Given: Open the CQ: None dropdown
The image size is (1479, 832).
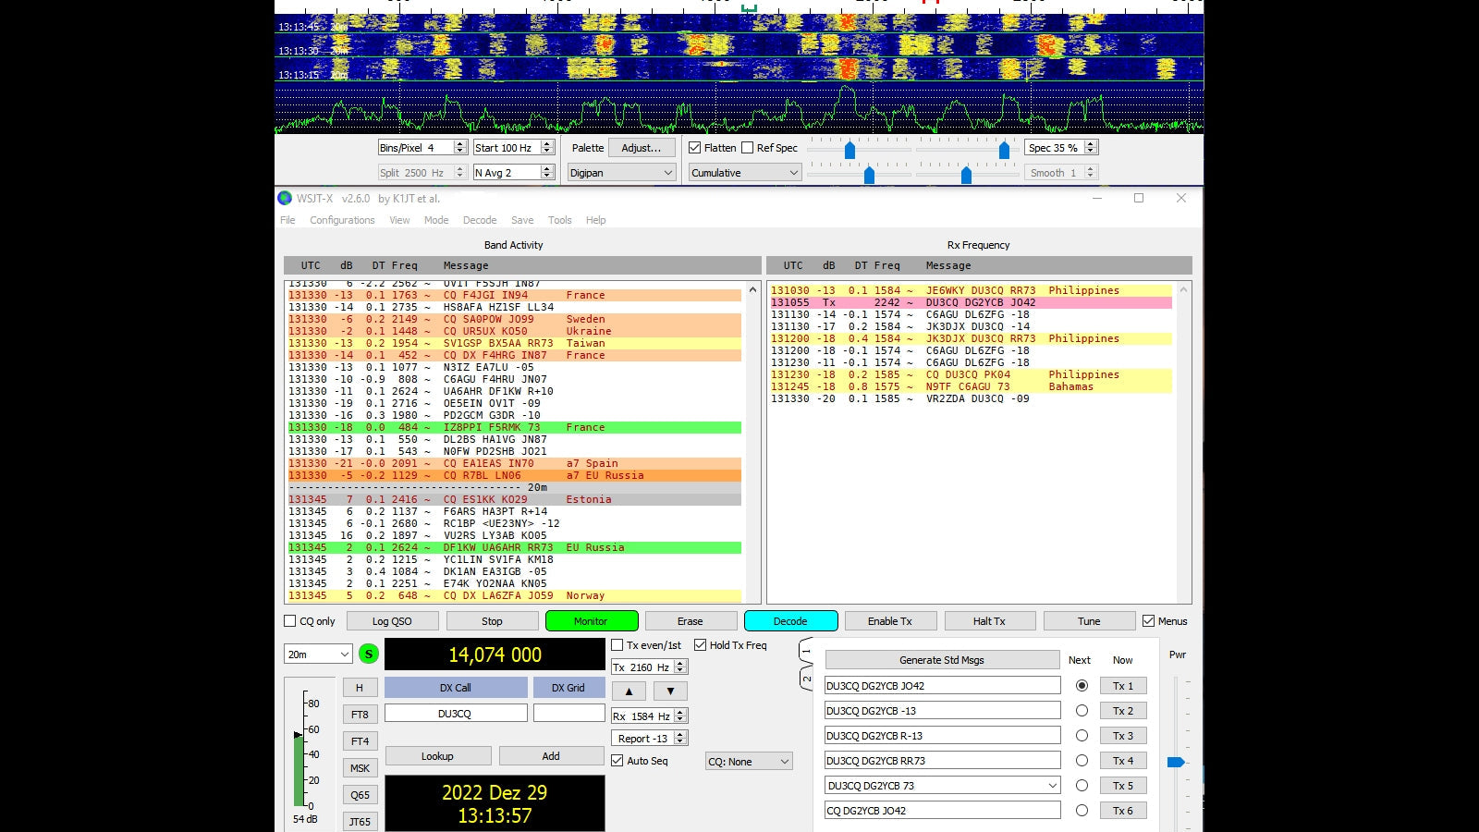Looking at the screenshot, I should [748, 761].
